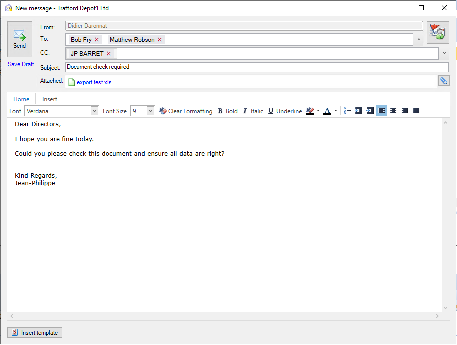Toggle Italic formatting
Viewport: 457px width, 345px height.
click(253, 111)
